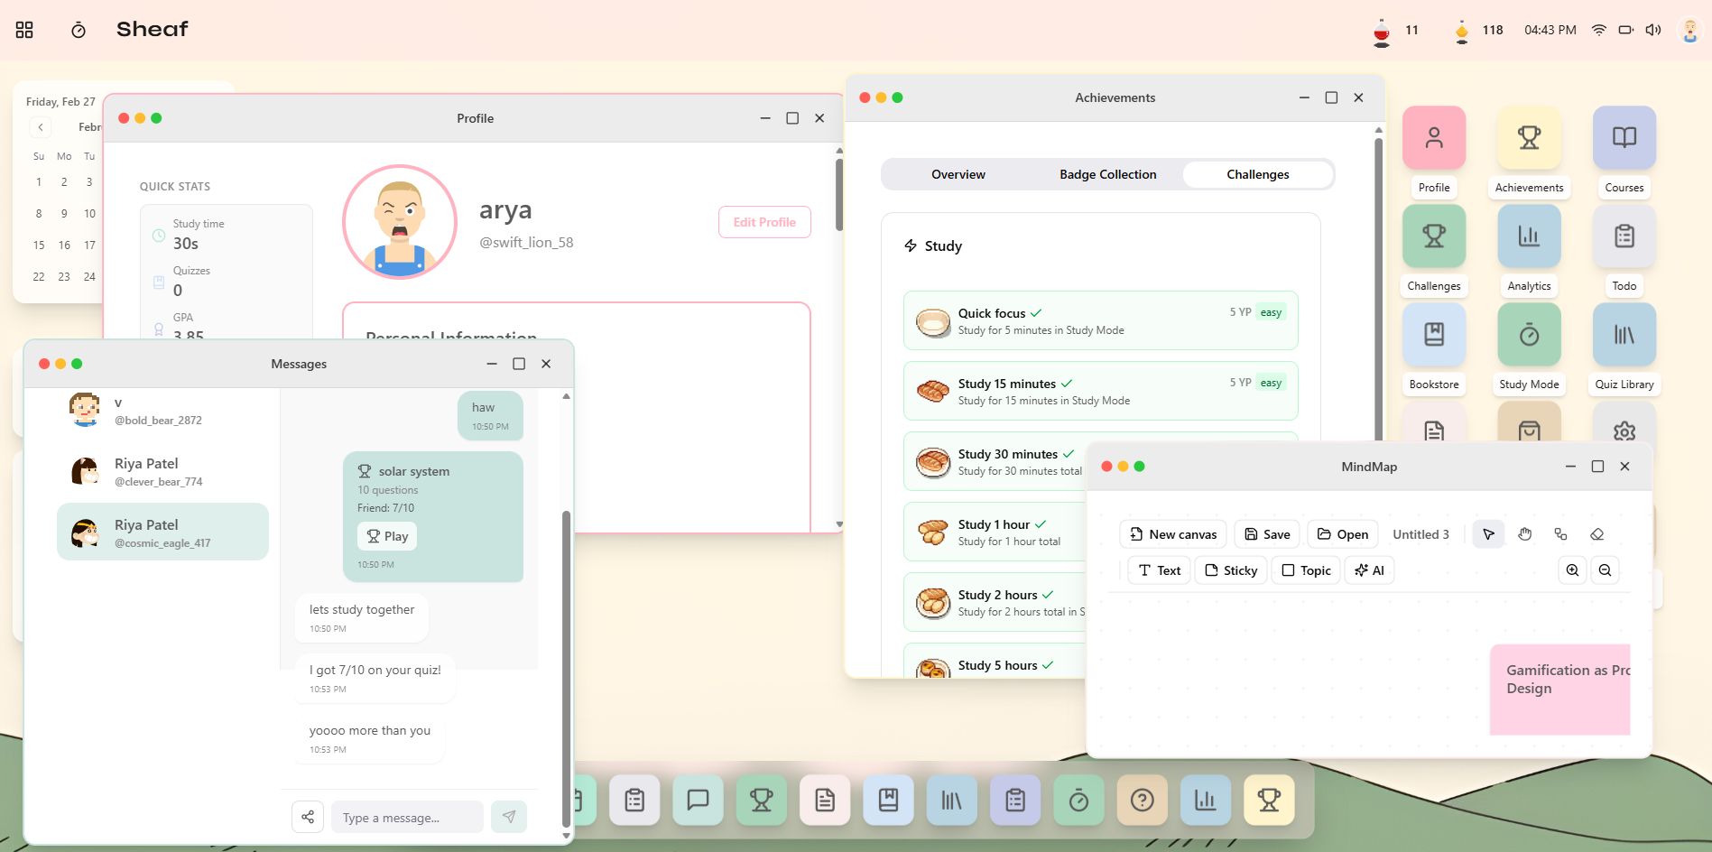Select Riya Patel's cosmic_eagle_417 conversation
The width and height of the screenshot is (1712, 852).
[x=162, y=532]
